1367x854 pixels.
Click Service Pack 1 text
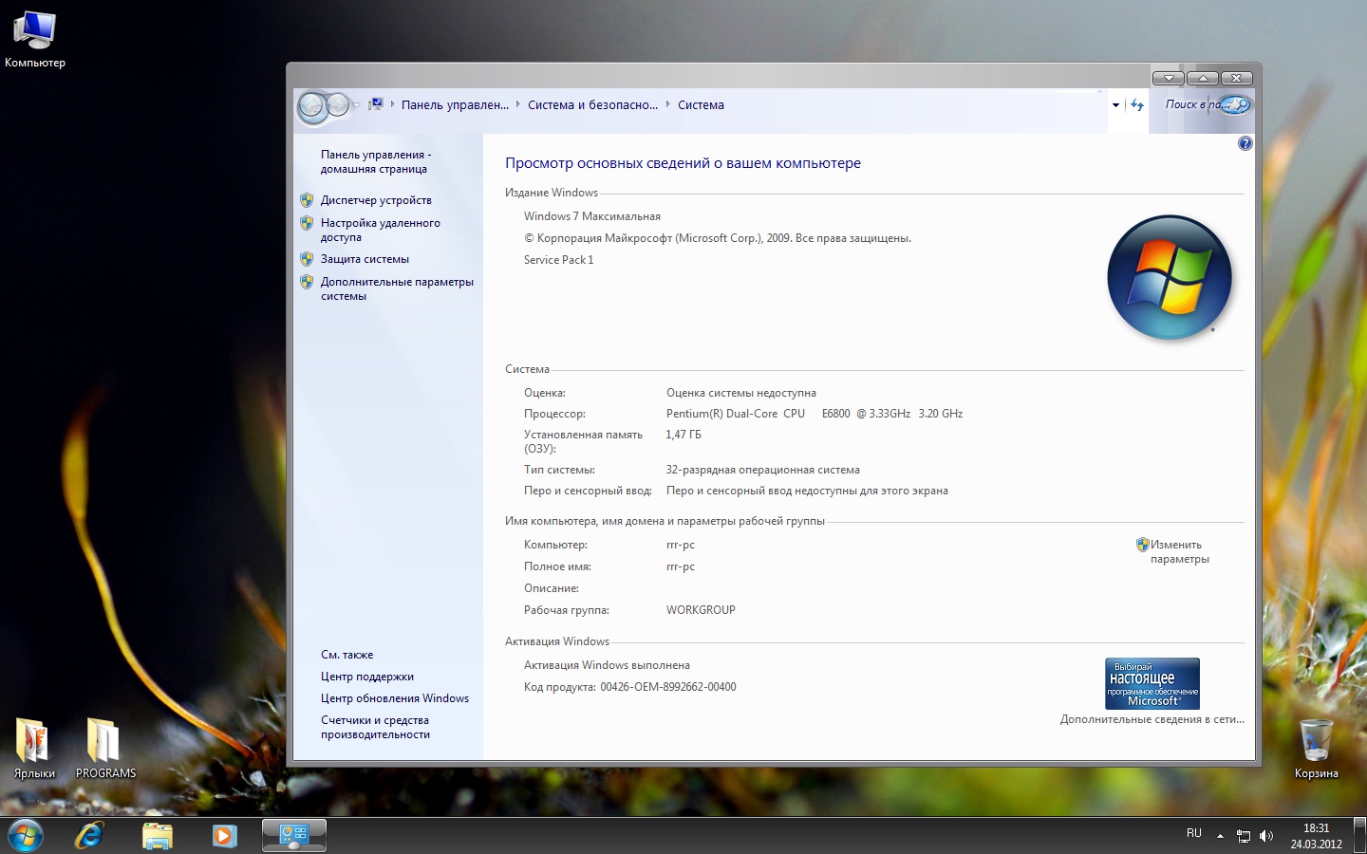[559, 260]
